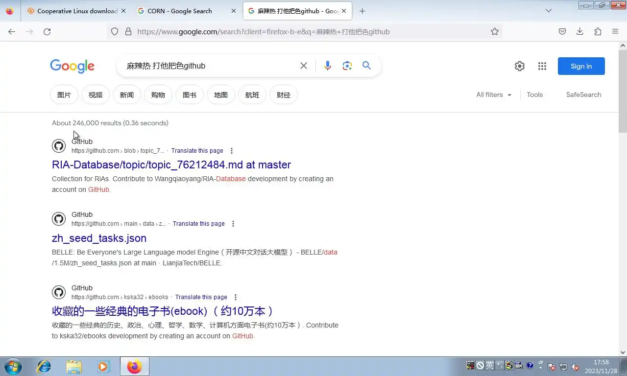Open IME help question mark icon

click(x=530, y=365)
